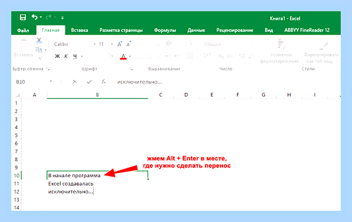Select row 10 header
Image resolution: width=352 pixels, height=222 pixels.
(x=16, y=175)
